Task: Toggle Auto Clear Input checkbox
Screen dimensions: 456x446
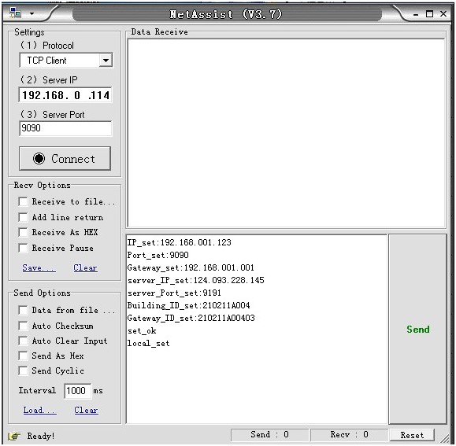Action: pyautogui.click(x=23, y=341)
